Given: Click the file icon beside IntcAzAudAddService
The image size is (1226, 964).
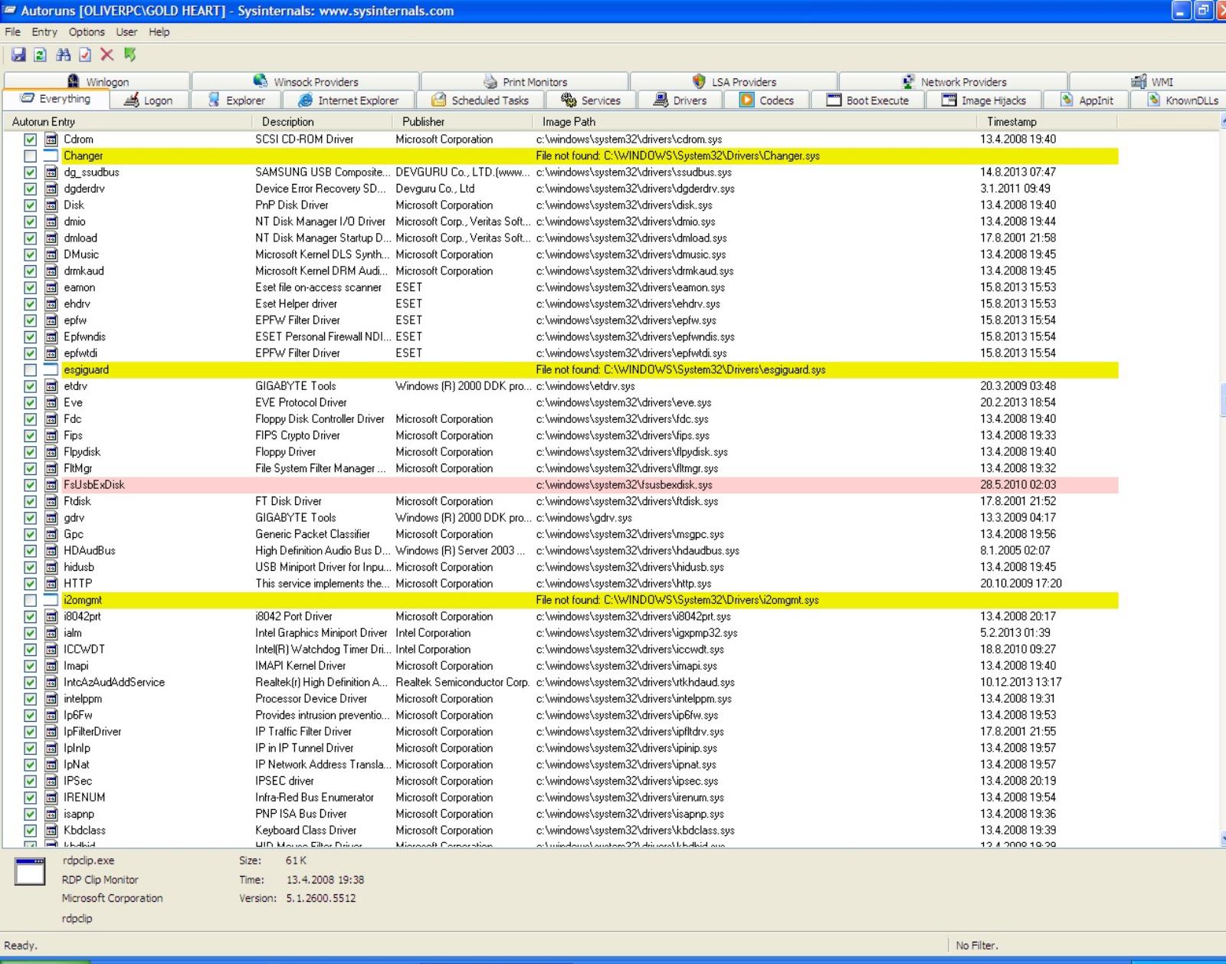Looking at the screenshot, I should (51, 683).
